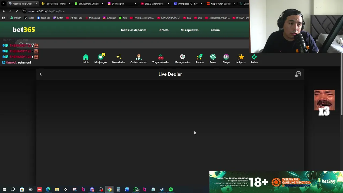This screenshot has width=343, height=193.
Task: Switch to PagoEfectivo browser tab
Action: (55, 4)
